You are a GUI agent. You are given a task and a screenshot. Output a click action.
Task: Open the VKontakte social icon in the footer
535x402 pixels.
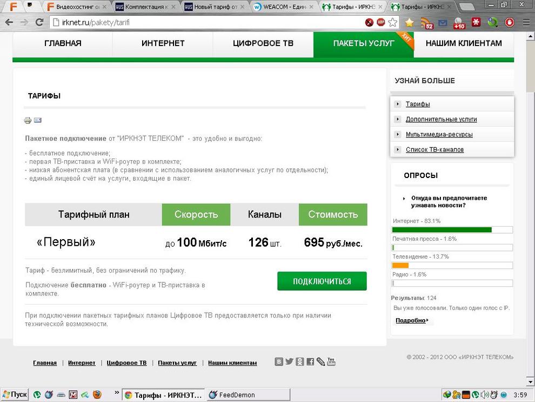(x=279, y=362)
